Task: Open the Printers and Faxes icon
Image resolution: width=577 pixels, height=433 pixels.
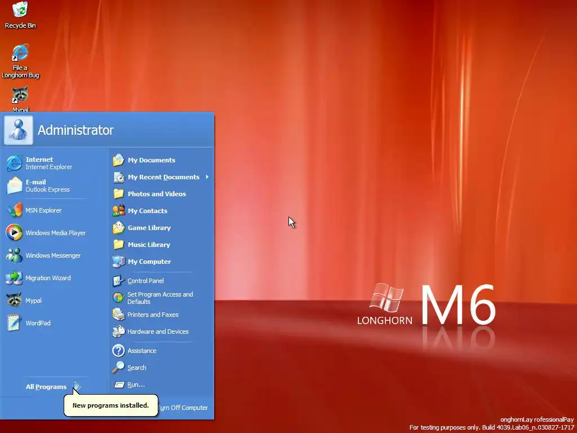Action: 118,315
